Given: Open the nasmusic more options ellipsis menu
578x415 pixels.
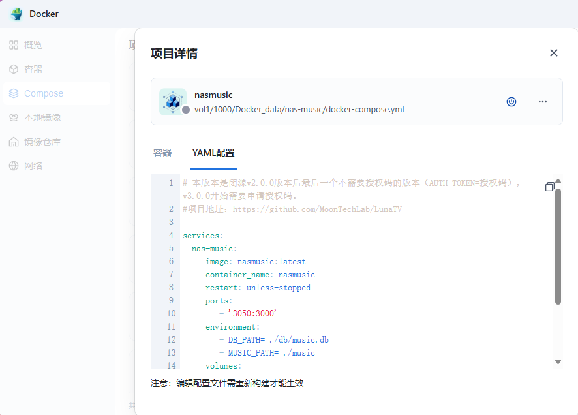Looking at the screenshot, I should 542,101.
